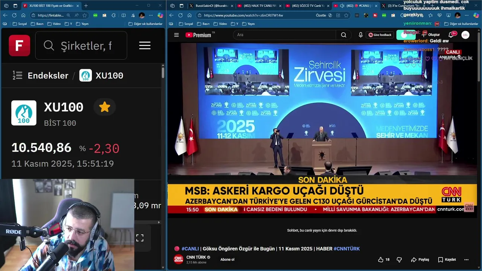Image resolution: width=482 pixels, height=271 pixels.
Task: Go back in the Fintables browser window
Action: pos(5,15)
